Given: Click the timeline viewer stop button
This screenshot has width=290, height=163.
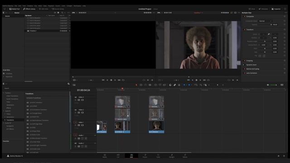Looking at the screenshot, I should click(196, 80).
